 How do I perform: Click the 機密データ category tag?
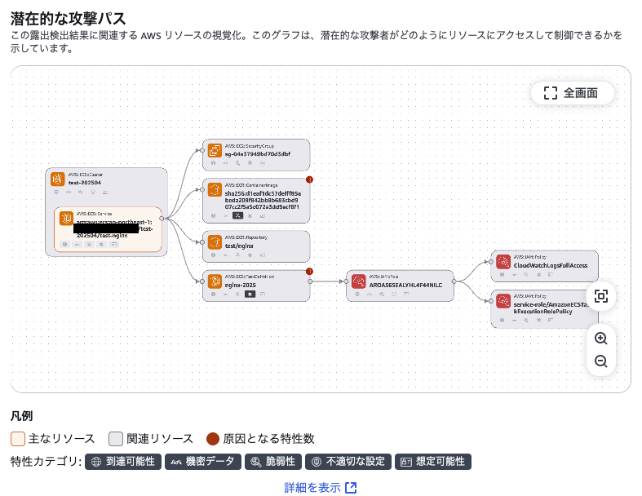point(203,462)
